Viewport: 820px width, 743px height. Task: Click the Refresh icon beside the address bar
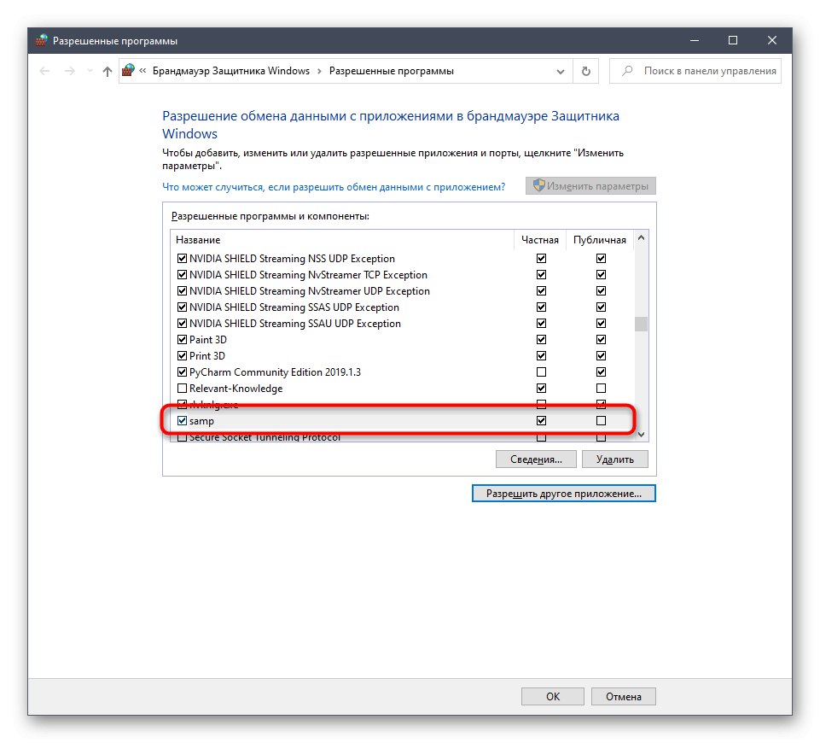coord(585,71)
